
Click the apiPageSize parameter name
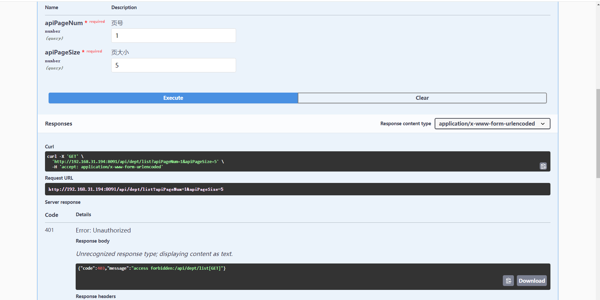(63, 52)
